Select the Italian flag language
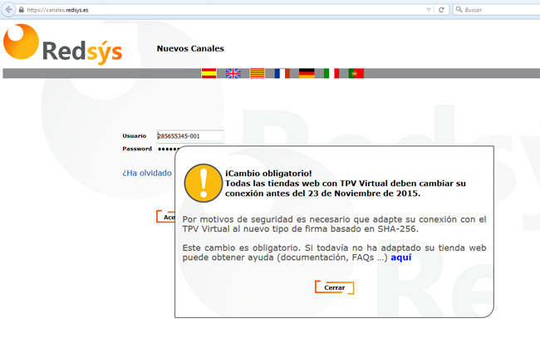The width and height of the screenshot is (540, 343). (x=331, y=73)
